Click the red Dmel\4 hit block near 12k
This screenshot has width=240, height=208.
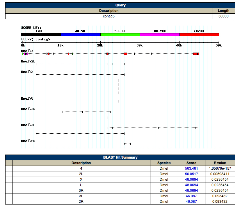pos(69,54)
